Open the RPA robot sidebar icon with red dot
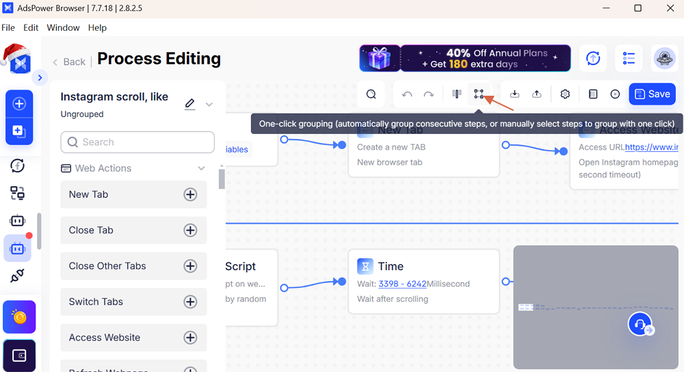This screenshot has height=372, width=684. (x=18, y=249)
